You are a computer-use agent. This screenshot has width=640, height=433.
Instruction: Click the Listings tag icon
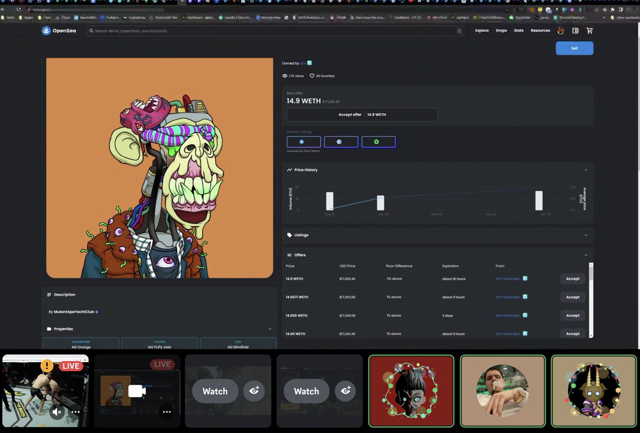click(289, 235)
